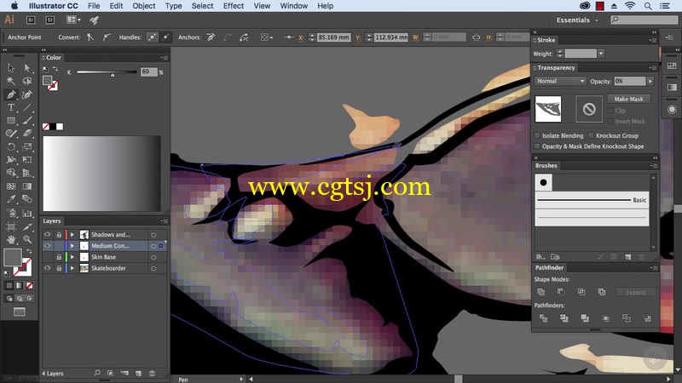The width and height of the screenshot is (682, 383).
Task: Select the Rectangle tool
Action: click(11, 120)
